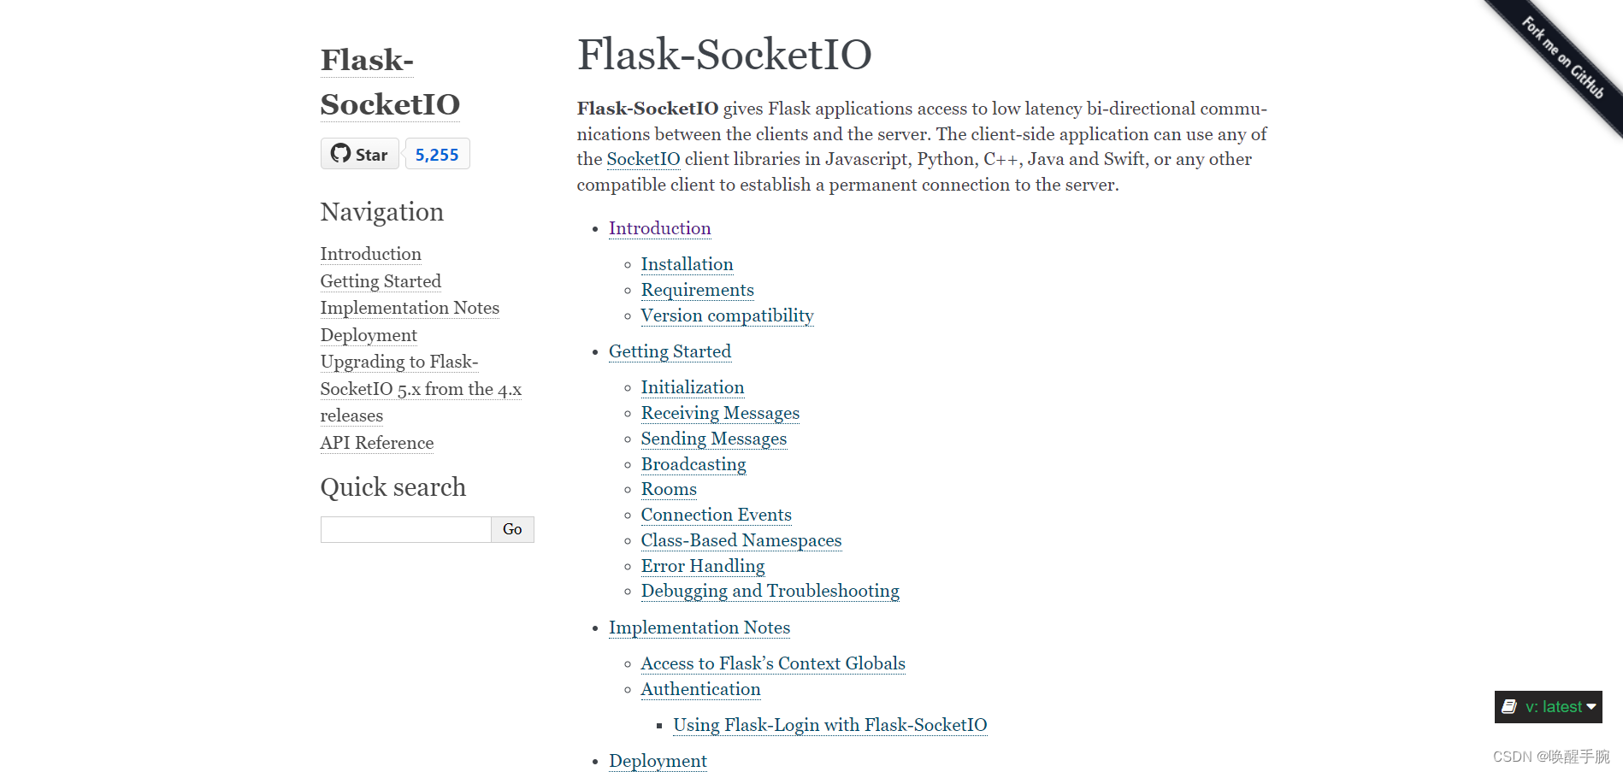This screenshot has height=772, width=1623.
Task: Open the Installation contents link
Action: pos(687,264)
